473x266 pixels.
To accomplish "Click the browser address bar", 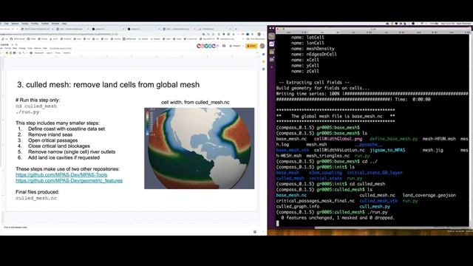I will [x=100, y=34].
